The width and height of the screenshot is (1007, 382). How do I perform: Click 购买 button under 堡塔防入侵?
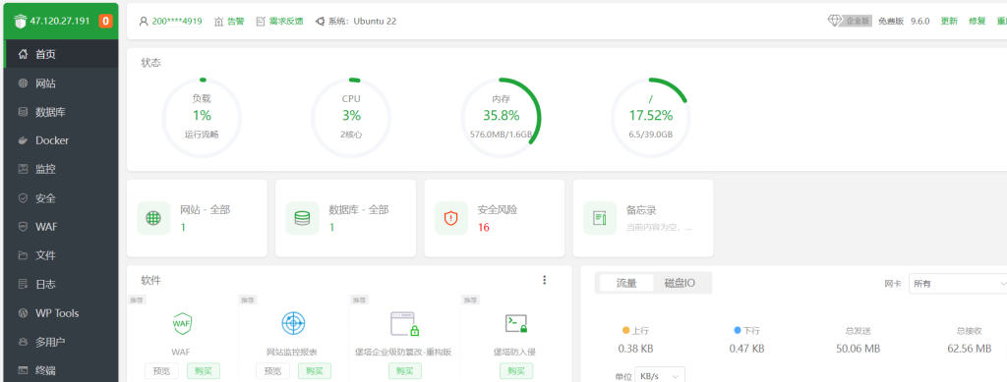[515, 371]
